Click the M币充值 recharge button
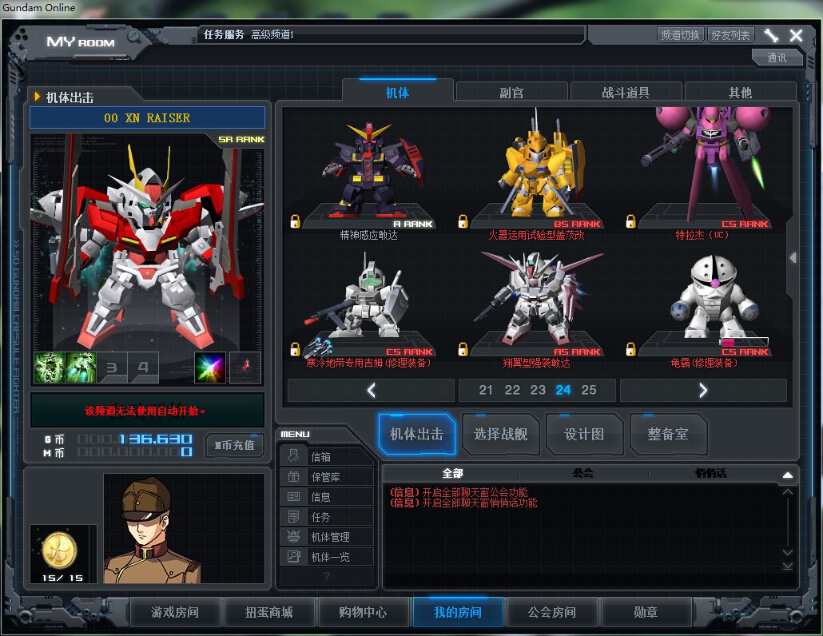 235,445
